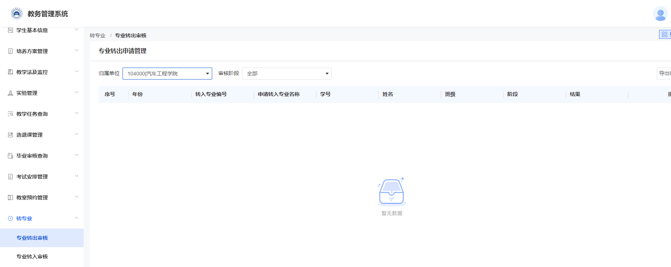Click the 教学法及监控 sidebar icon
Screen dimensions: 671x267
10,72
